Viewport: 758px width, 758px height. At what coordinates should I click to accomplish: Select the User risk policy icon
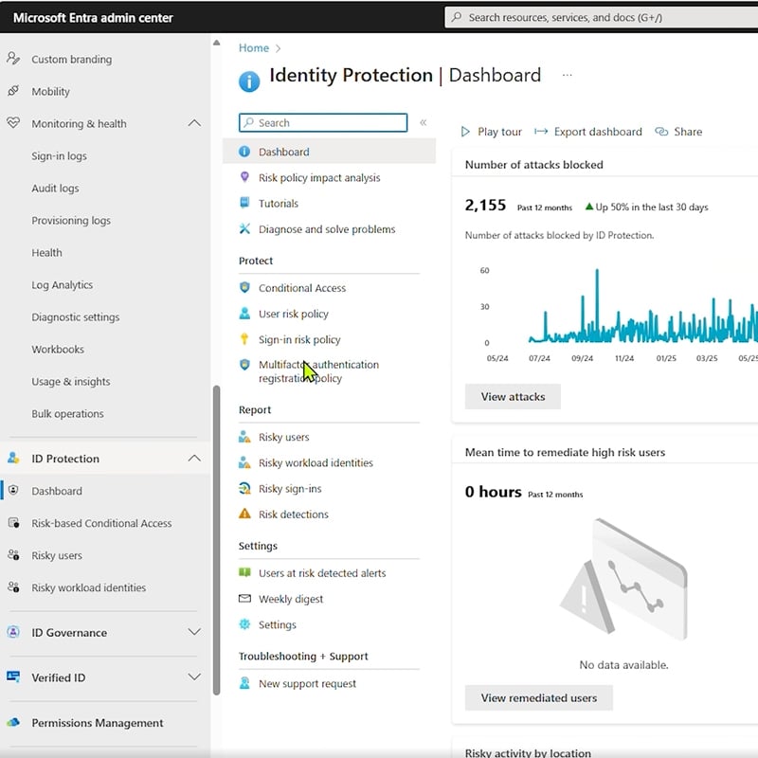coord(245,314)
